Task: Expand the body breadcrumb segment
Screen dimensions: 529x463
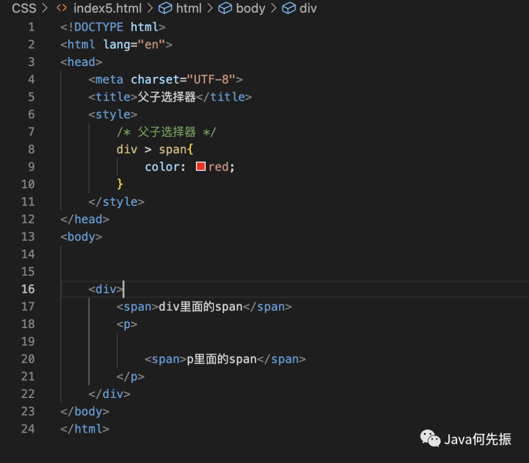Action: 251,8
